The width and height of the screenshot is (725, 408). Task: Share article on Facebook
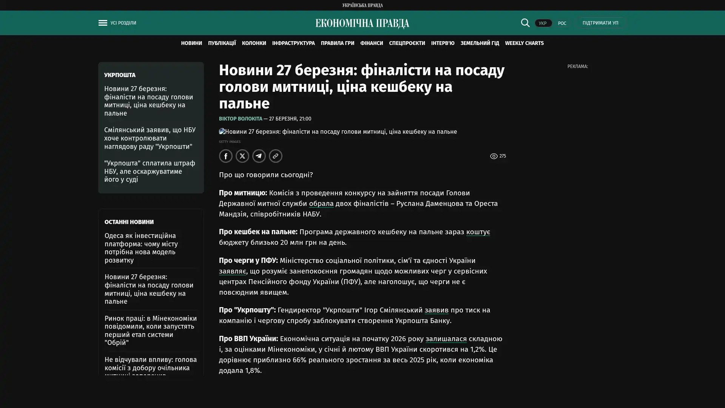click(x=225, y=156)
